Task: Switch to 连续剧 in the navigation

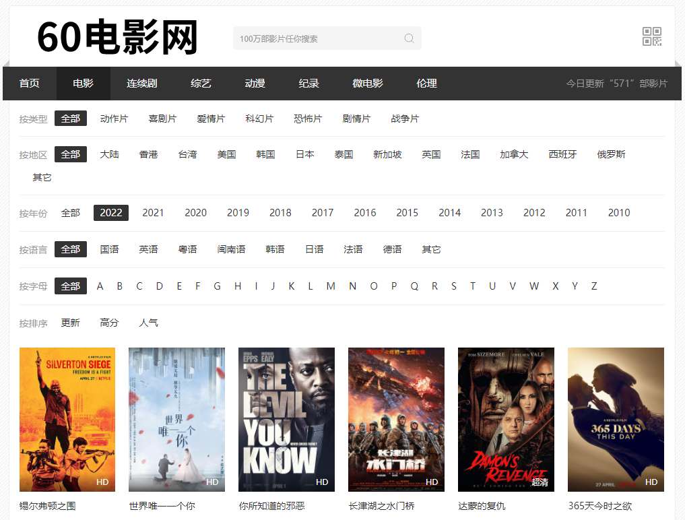Action: [142, 84]
